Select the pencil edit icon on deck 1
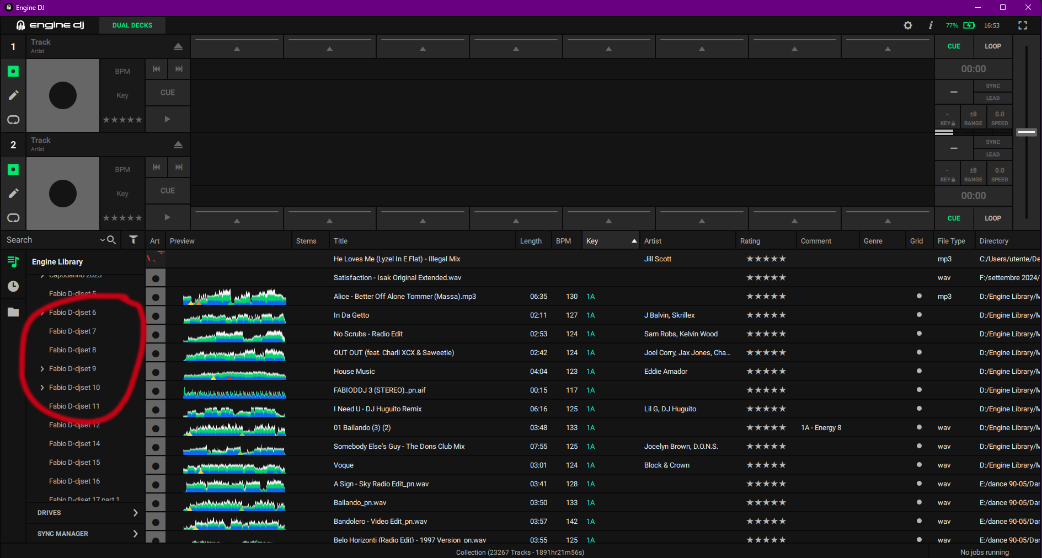 click(x=14, y=95)
